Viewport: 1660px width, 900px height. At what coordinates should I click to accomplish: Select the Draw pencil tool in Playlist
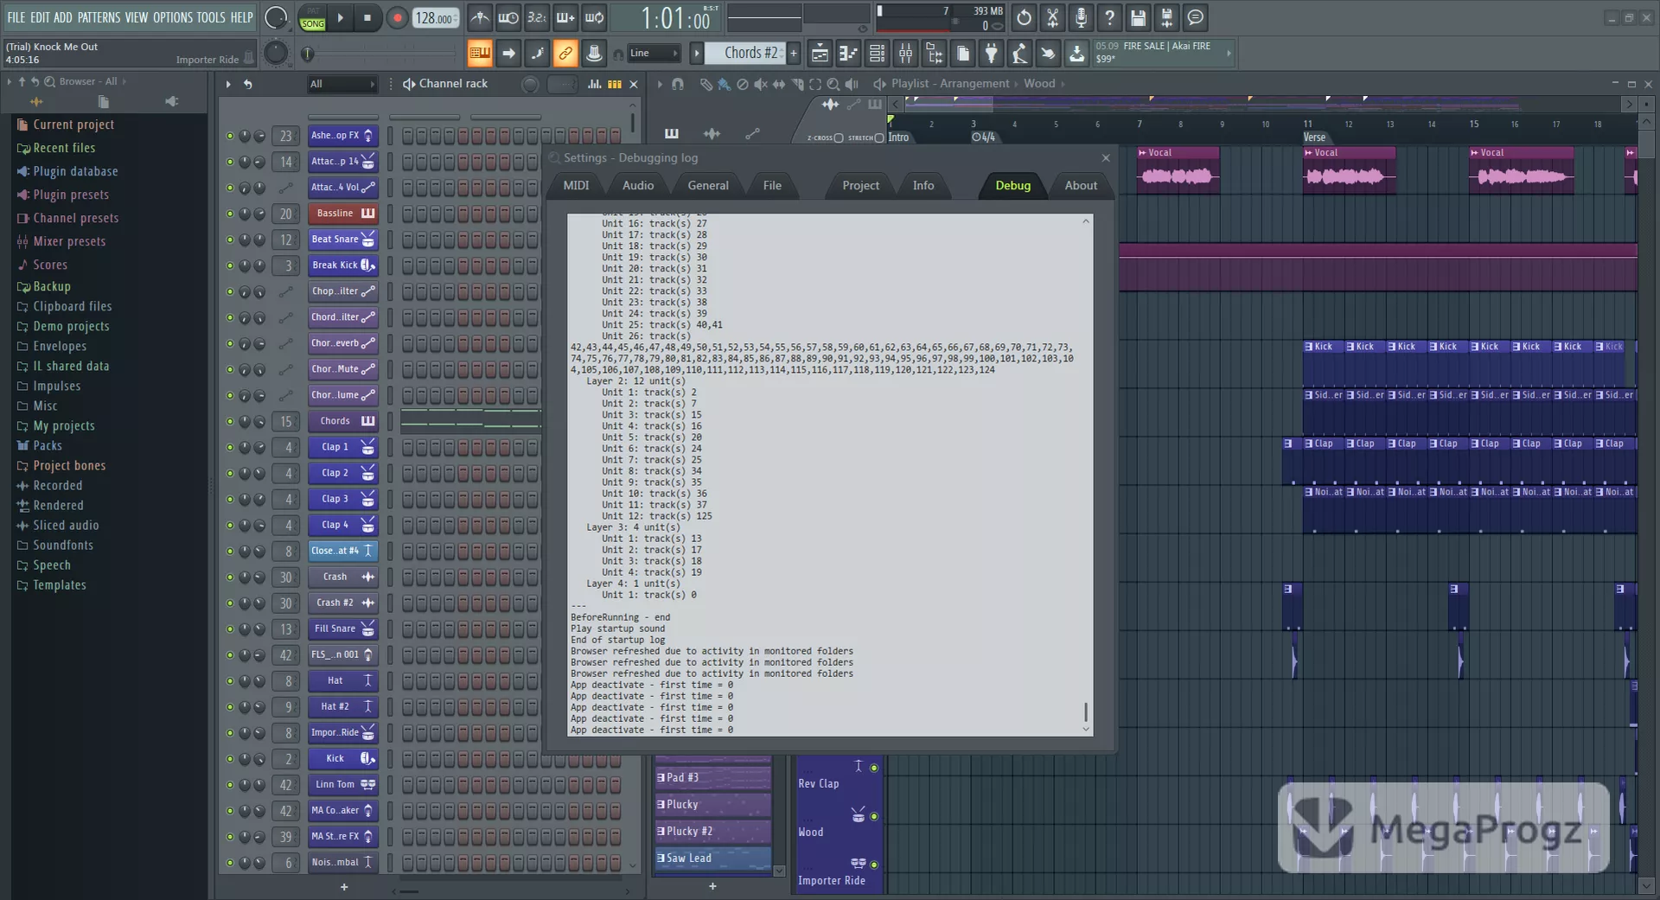click(706, 84)
